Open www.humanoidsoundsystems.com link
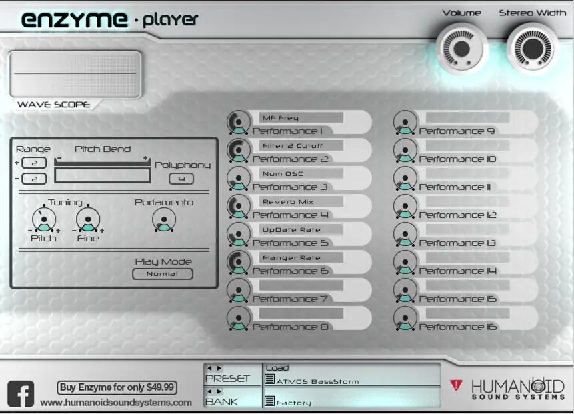The image size is (574, 414). point(116,403)
